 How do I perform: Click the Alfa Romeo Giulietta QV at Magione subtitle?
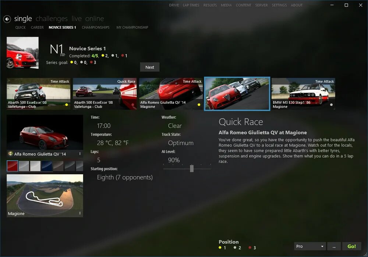(263, 132)
